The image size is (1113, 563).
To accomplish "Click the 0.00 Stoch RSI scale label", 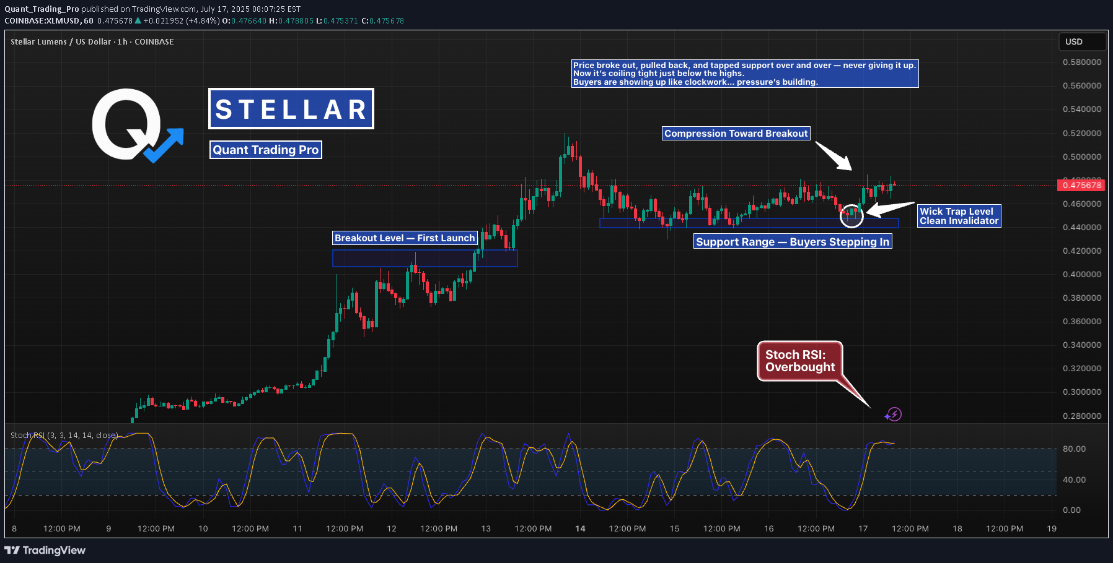I will pyautogui.click(x=1071, y=510).
